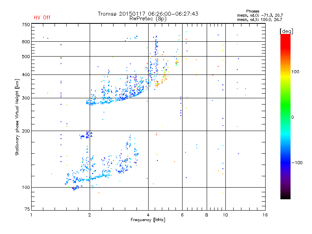Screen dimensions: 312x234
Task: Click the [deg] colorbar unit label
Action: tap(286, 31)
